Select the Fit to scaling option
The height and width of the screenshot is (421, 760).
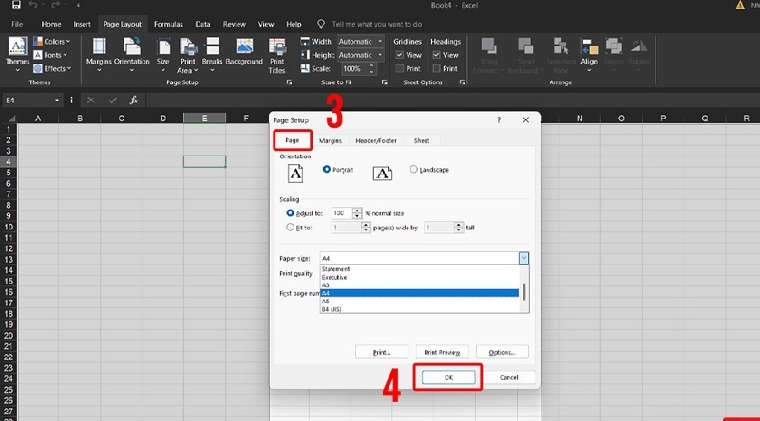pyautogui.click(x=291, y=228)
